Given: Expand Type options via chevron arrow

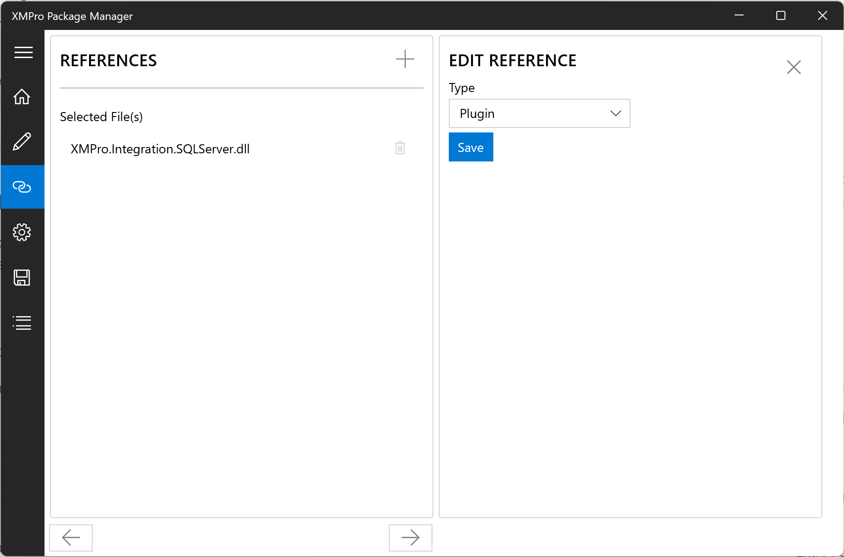Looking at the screenshot, I should [x=616, y=113].
